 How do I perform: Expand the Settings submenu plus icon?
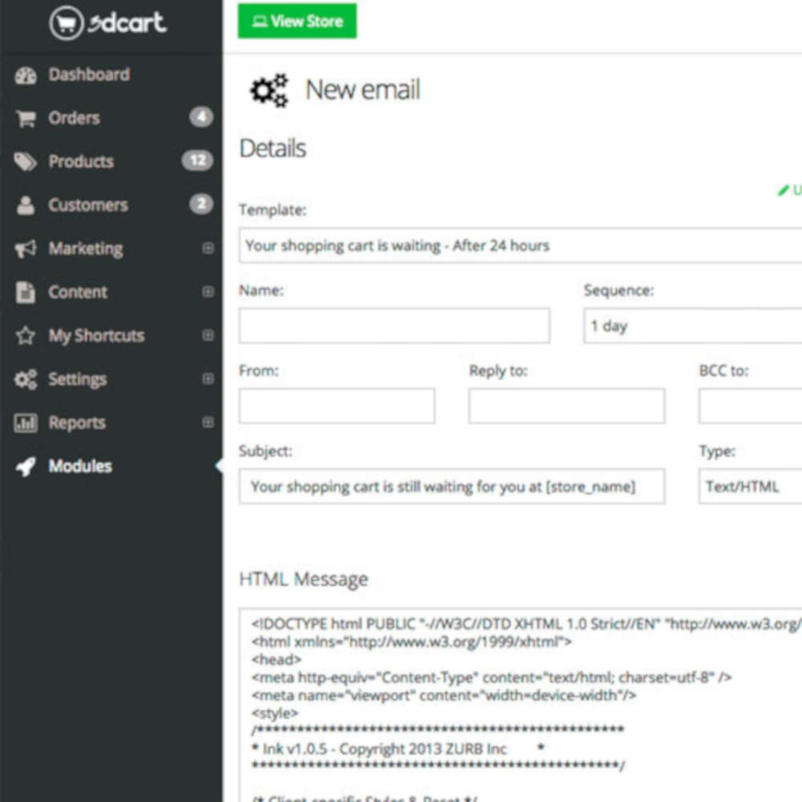pyautogui.click(x=208, y=379)
